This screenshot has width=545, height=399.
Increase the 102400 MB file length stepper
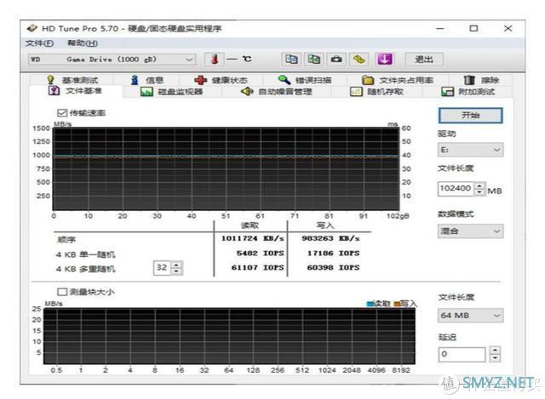[x=480, y=185]
